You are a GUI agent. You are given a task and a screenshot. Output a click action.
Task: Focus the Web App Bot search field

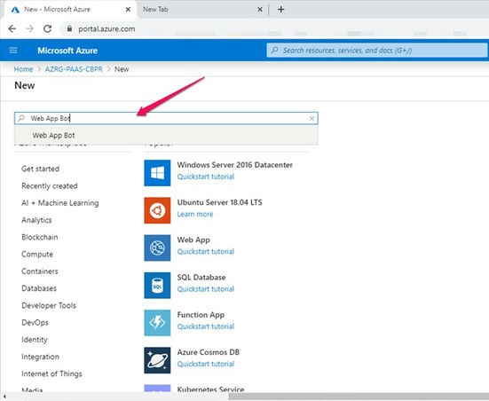coord(166,118)
